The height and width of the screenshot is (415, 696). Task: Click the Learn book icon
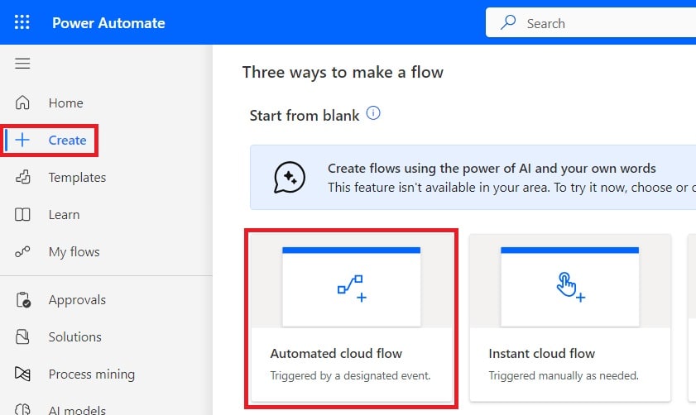22,215
